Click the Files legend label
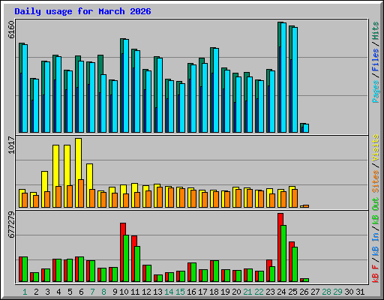The image size is (384, 300). 376,60
